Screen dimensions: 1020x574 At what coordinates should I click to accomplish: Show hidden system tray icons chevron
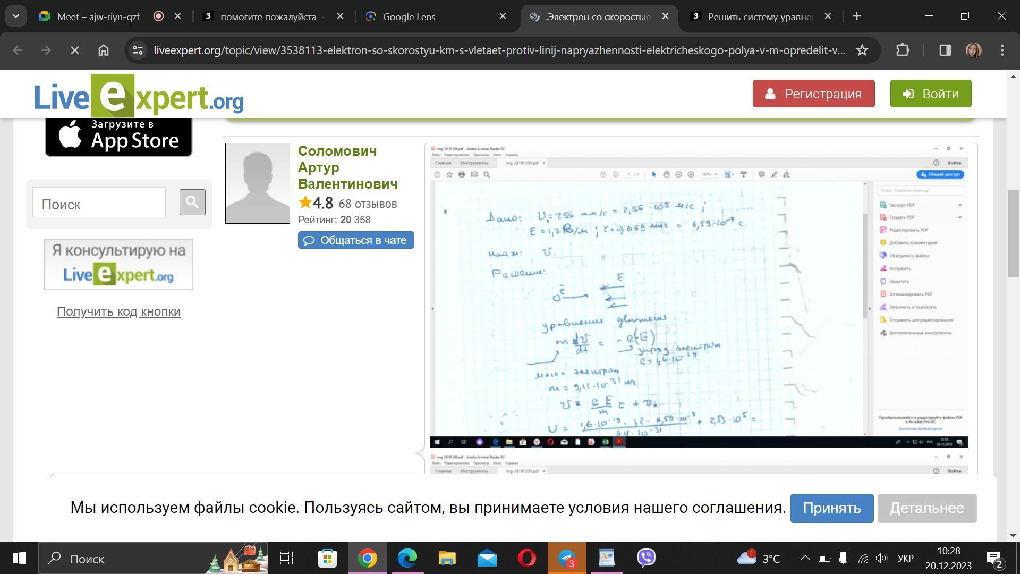(805, 558)
